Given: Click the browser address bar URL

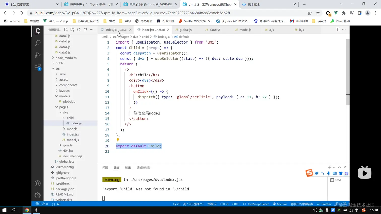Looking at the screenshot, I should tap(133, 13).
